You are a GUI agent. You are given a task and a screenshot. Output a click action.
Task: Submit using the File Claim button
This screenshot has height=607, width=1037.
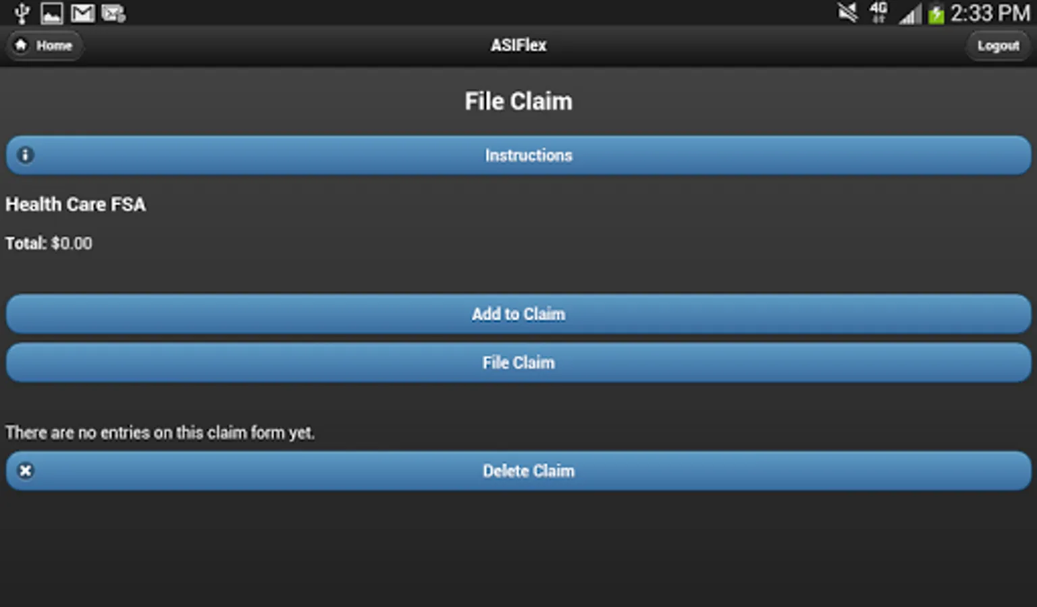point(518,363)
